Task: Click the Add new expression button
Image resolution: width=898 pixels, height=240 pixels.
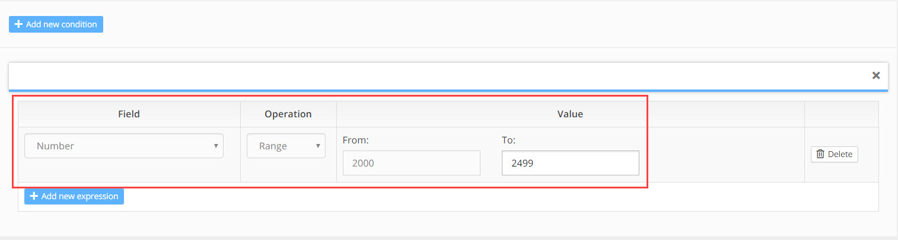Action: pyautogui.click(x=74, y=196)
